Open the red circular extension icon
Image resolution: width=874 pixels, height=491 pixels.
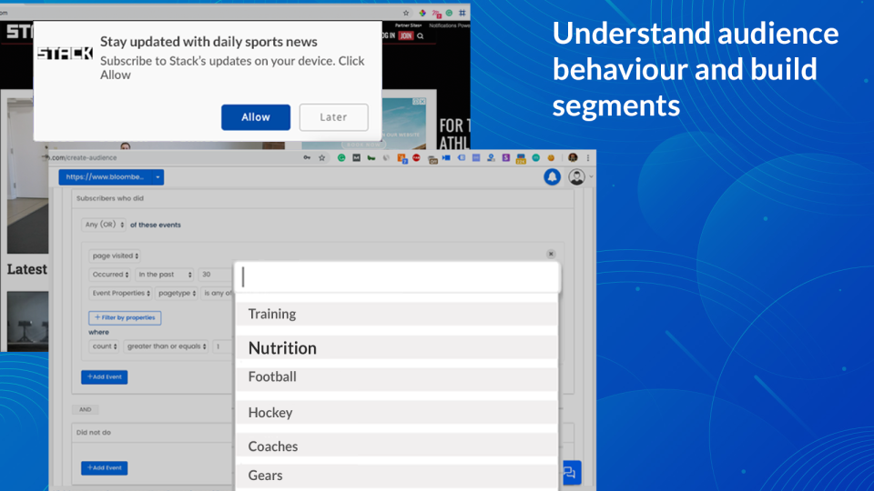click(416, 158)
